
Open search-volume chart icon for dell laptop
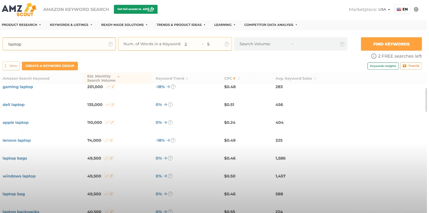[110, 105]
